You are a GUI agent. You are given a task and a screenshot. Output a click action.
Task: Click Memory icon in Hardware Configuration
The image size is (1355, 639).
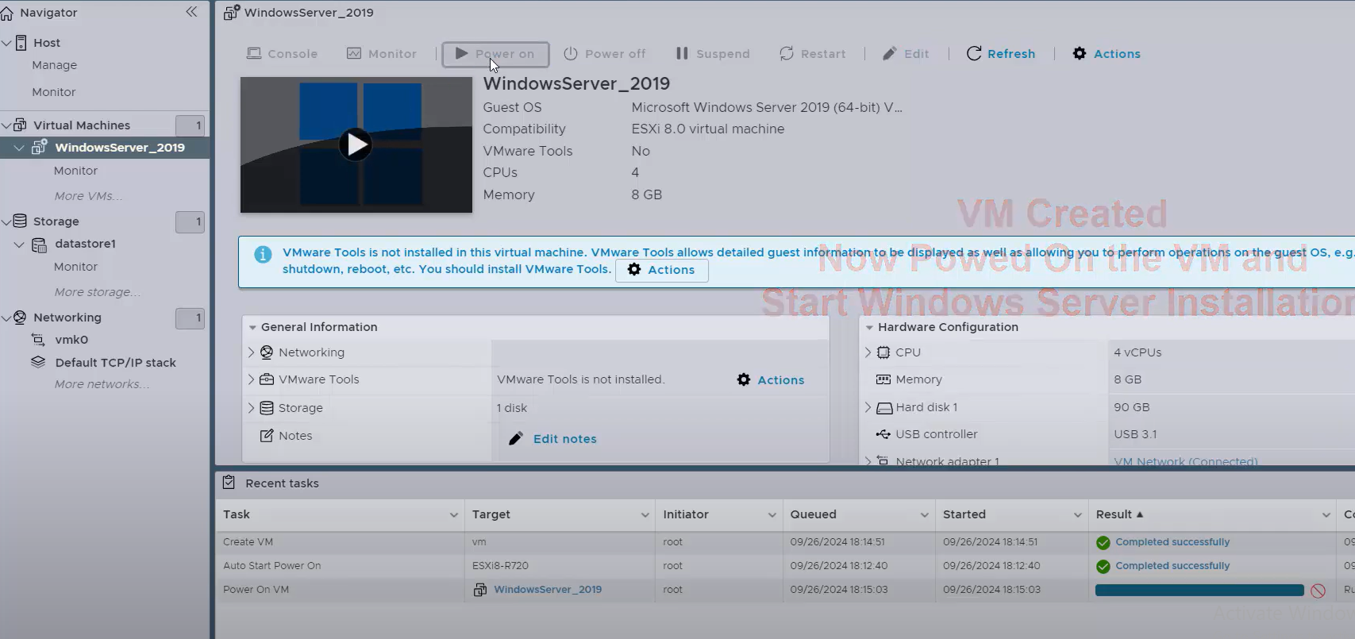[883, 379]
